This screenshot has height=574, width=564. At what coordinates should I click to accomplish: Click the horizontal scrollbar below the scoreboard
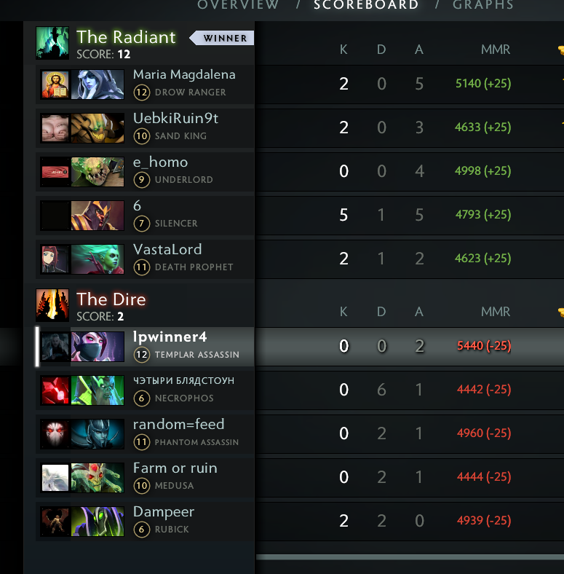410,557
